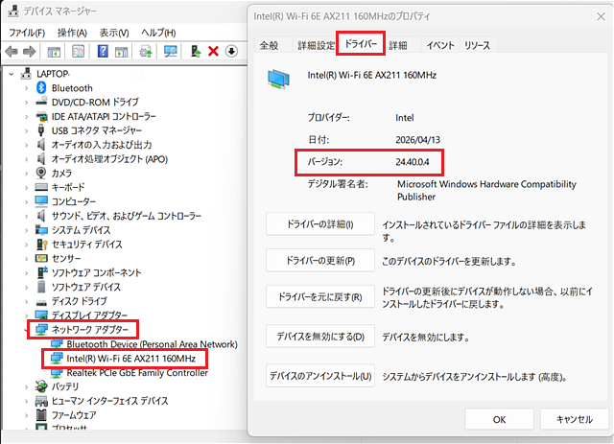
Task: Select Intel(R) Wi-Fi 6E AX211 160MHz tree item
Action: coord(124,359)
